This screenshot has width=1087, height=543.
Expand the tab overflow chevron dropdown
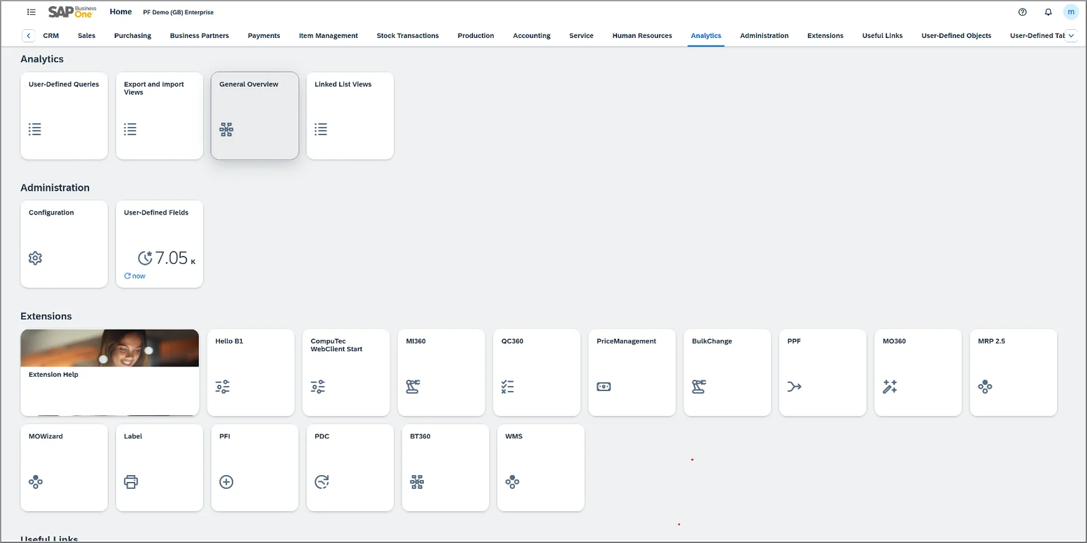click(1071, 36)
